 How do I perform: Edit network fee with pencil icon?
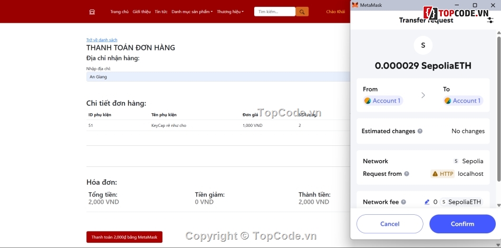coord(427,202)
